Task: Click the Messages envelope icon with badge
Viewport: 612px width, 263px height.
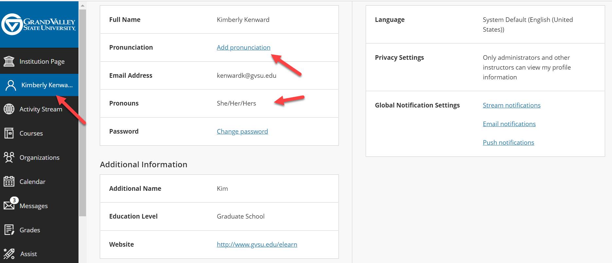Action: click(9, 205)
